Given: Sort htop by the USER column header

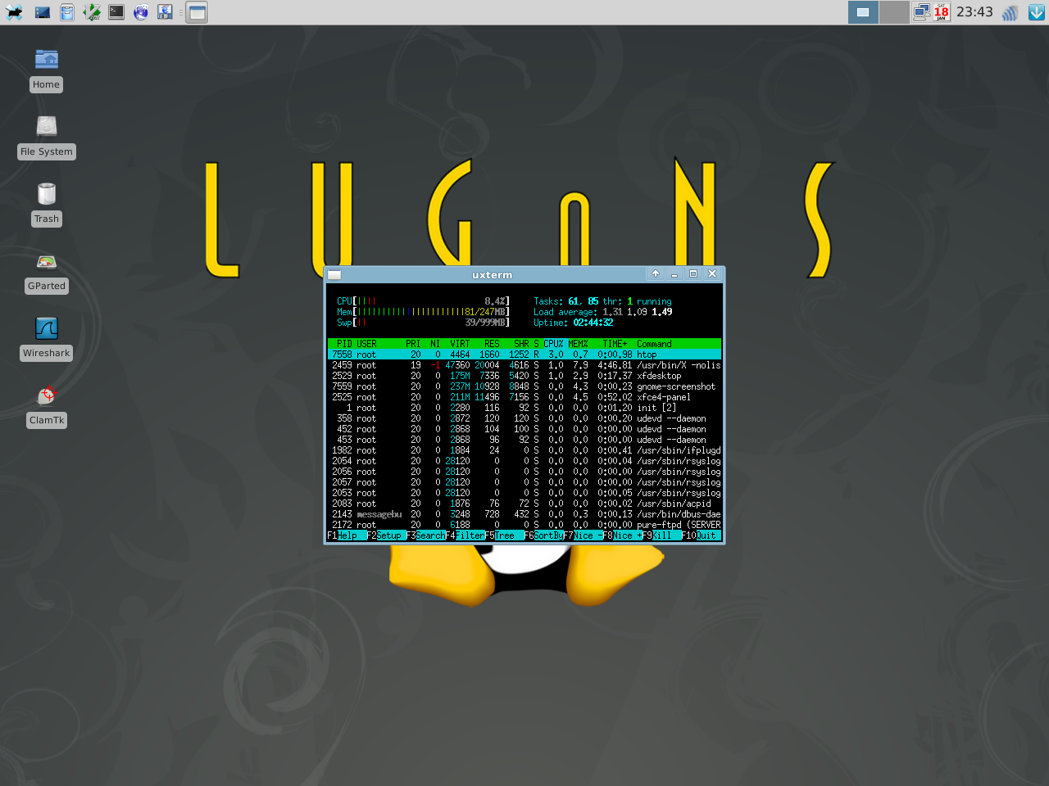Looking at the screenshot, I should [x=366, y=344].
